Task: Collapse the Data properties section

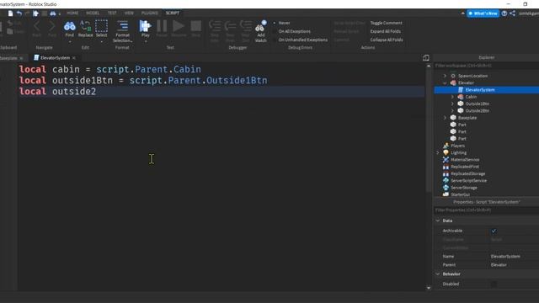Action: pos(438,221)
